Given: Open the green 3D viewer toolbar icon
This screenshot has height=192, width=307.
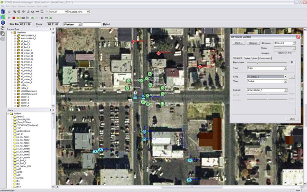Looking at the screenshot, I should [x=51, y=18].
